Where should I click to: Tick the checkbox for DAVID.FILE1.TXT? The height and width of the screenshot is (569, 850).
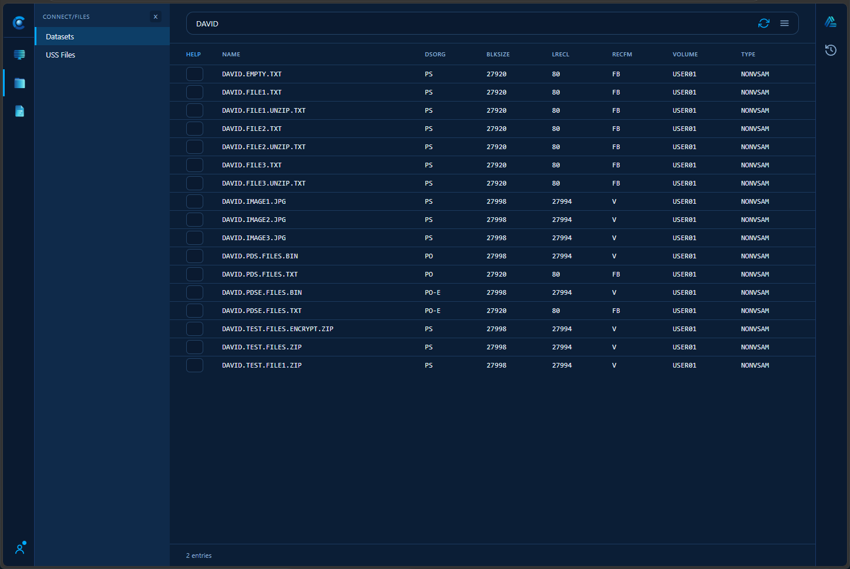tap(194, 92)
